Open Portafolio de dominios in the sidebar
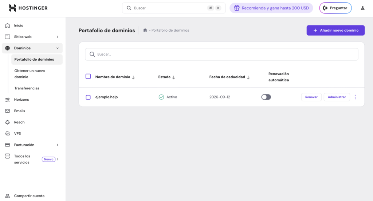This screenshot has width=373, height=201. (x=37, y=59)
